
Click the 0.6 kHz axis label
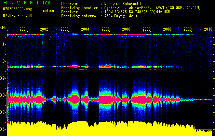click(3, 129)
